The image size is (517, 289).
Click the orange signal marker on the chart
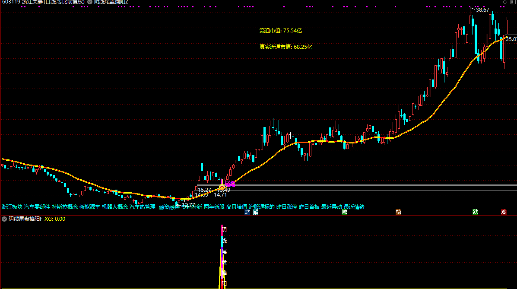click(222, 188)
